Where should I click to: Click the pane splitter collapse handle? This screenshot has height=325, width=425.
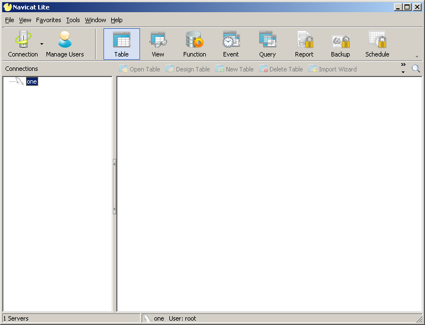point(115,187)
